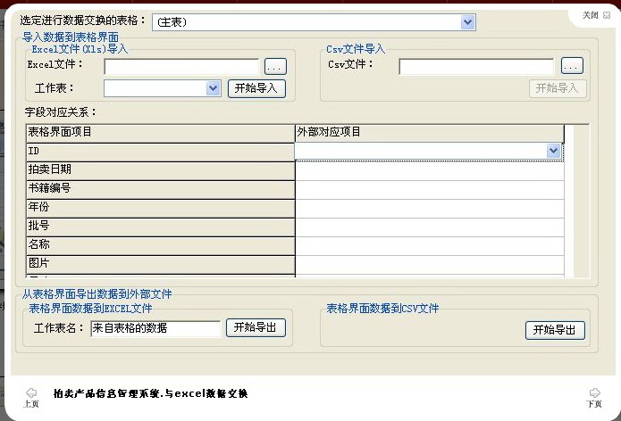Click external mapping cell for 年份
This screenshot has height=421, width=621.
point(430,209)
